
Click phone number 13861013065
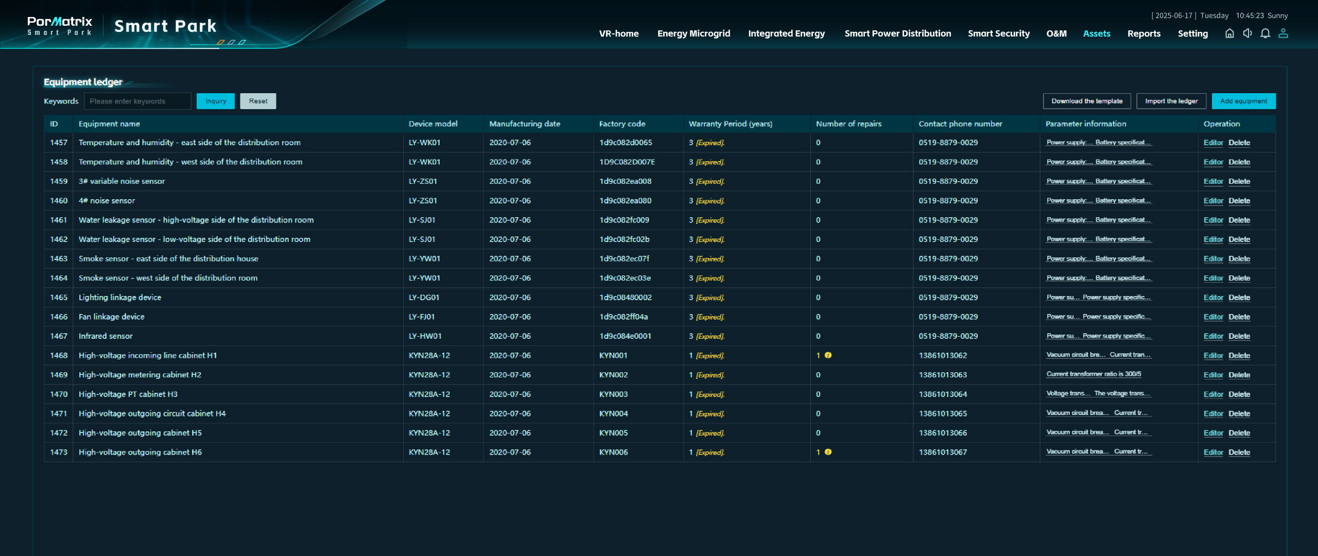point(943,413)
